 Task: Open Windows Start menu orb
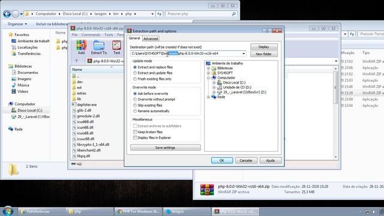(8, 211)
